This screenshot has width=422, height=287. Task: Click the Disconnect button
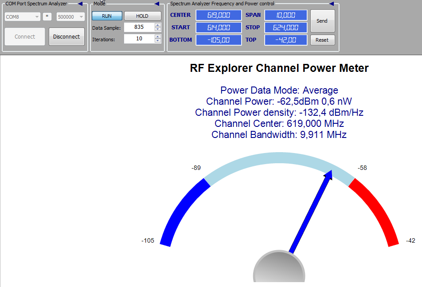coord(66,37)
